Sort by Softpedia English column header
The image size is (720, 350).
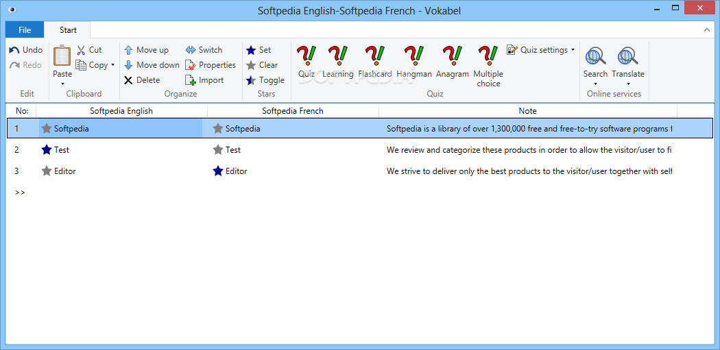pos(121,110)
